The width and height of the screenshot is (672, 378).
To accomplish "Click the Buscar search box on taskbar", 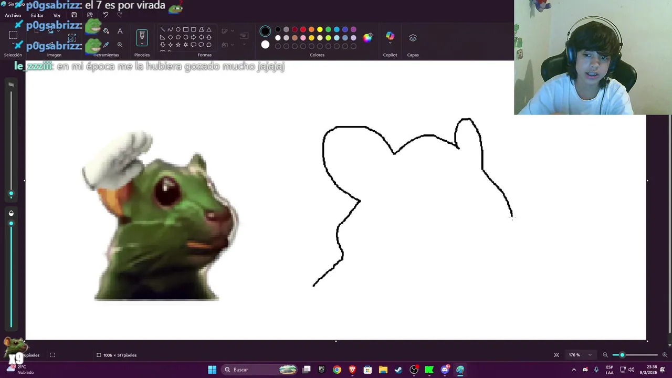I will pyautogui.click(x=260, y=370).
